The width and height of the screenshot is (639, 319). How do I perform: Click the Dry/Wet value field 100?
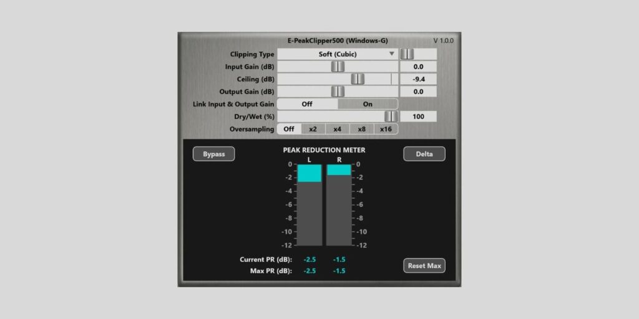tap(418, 117)
